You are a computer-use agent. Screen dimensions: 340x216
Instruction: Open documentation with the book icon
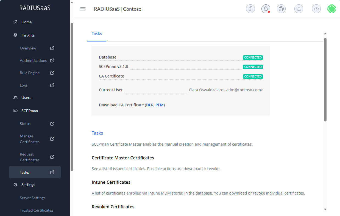(299, 9)
